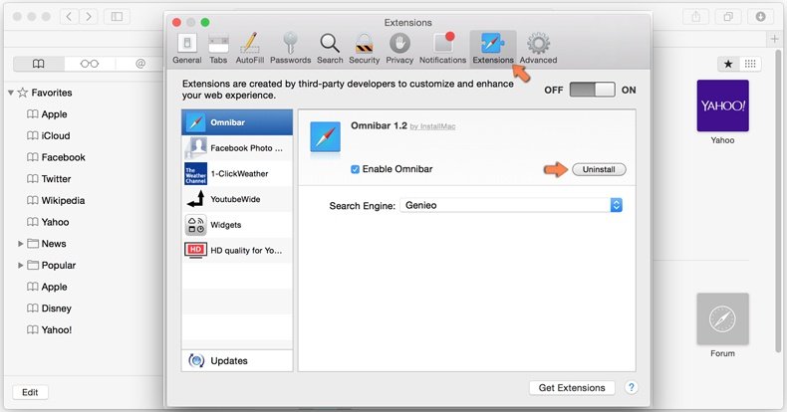This screenshot has height=412, width=787.
Task: Open the Notifications preferences pane
Action: click(442, 49)
